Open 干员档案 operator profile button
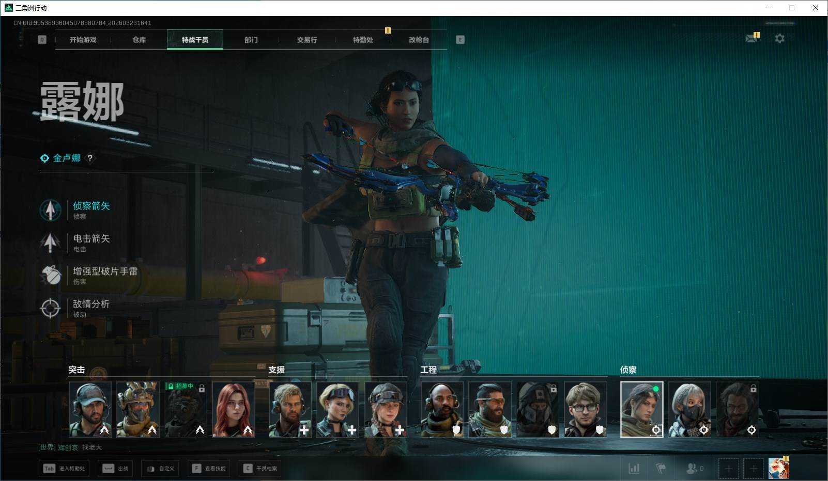The image size is (828, 481). (x=260, y=469)
